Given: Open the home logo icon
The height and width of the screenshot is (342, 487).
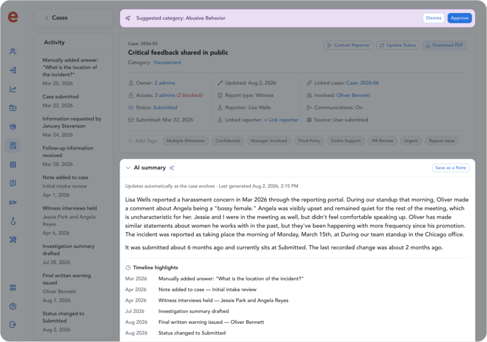Looking at the screenshot, I should coord(13,17).
